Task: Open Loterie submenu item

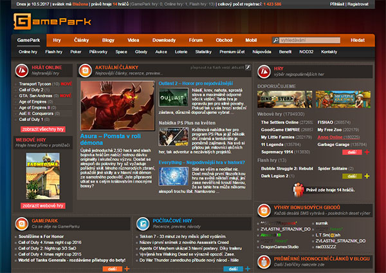Action: tap(181, 52)
